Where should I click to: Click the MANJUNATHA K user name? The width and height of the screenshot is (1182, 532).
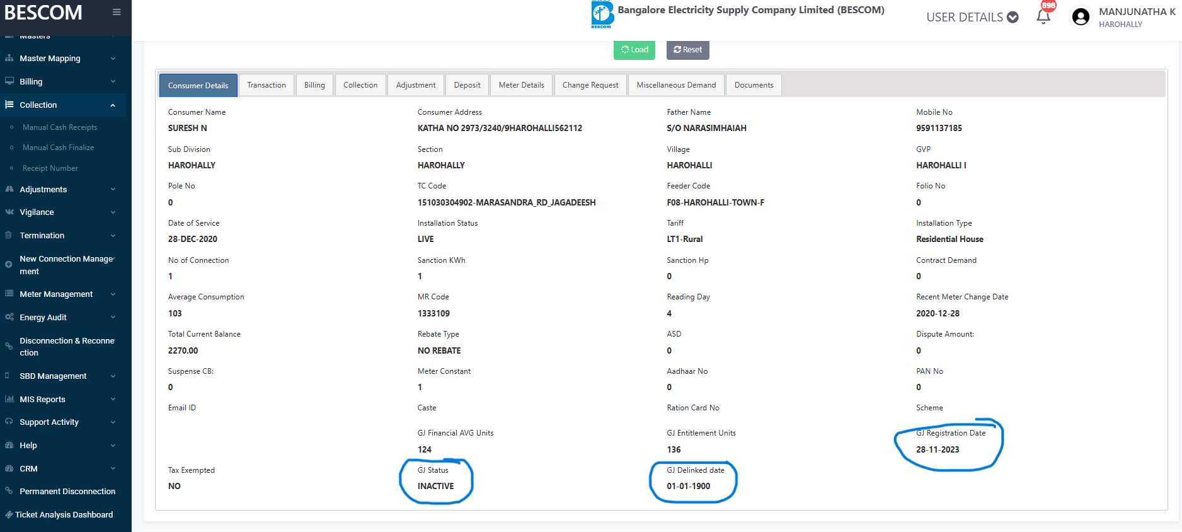pyautogui.click(x=1137, y=11)
